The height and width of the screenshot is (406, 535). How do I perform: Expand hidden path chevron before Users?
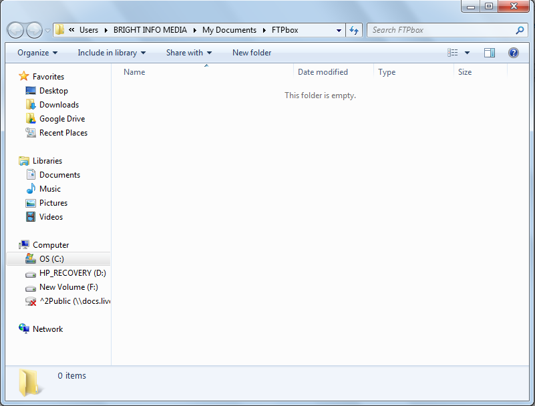click(x=71, y=30)
